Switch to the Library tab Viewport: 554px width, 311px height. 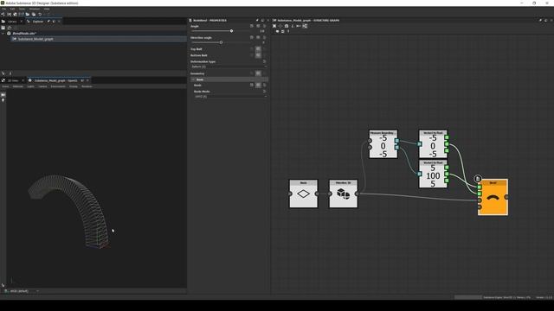[12, 22]
